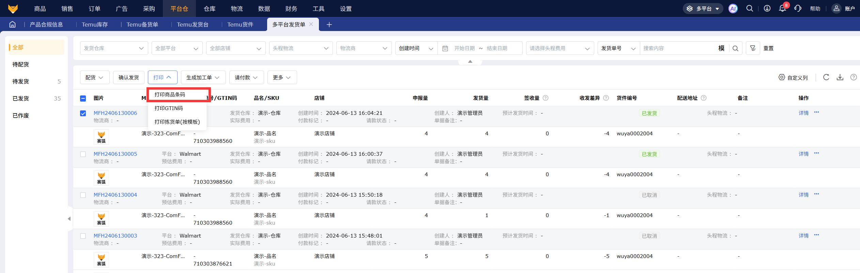Uncheck the MFH2406130006 row checkbox
The image size is (860, 273).
click(x=83, y=113)
